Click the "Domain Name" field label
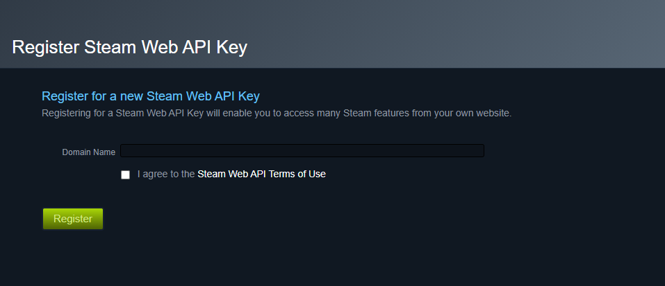Image resolution: width=665 pixels, height=286 pixels. (x=88, y=152)
